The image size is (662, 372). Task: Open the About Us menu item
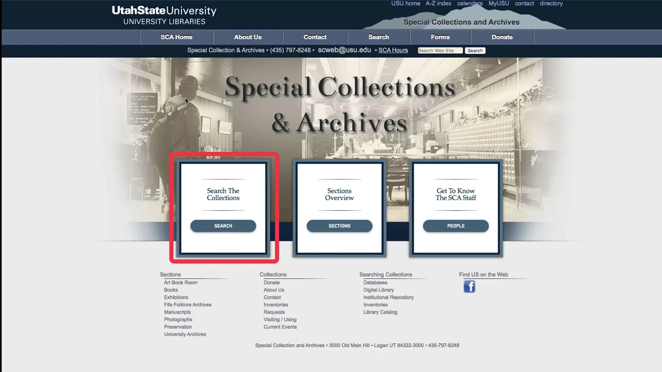tap(248, 37)
